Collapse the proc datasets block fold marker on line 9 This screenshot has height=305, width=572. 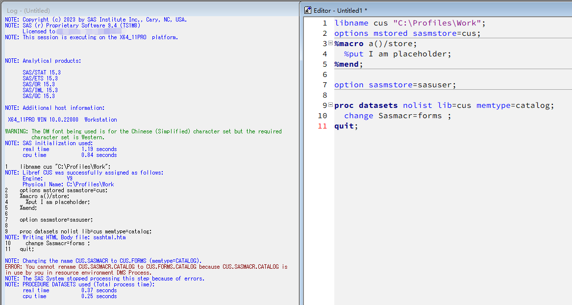tap(330, 105)
